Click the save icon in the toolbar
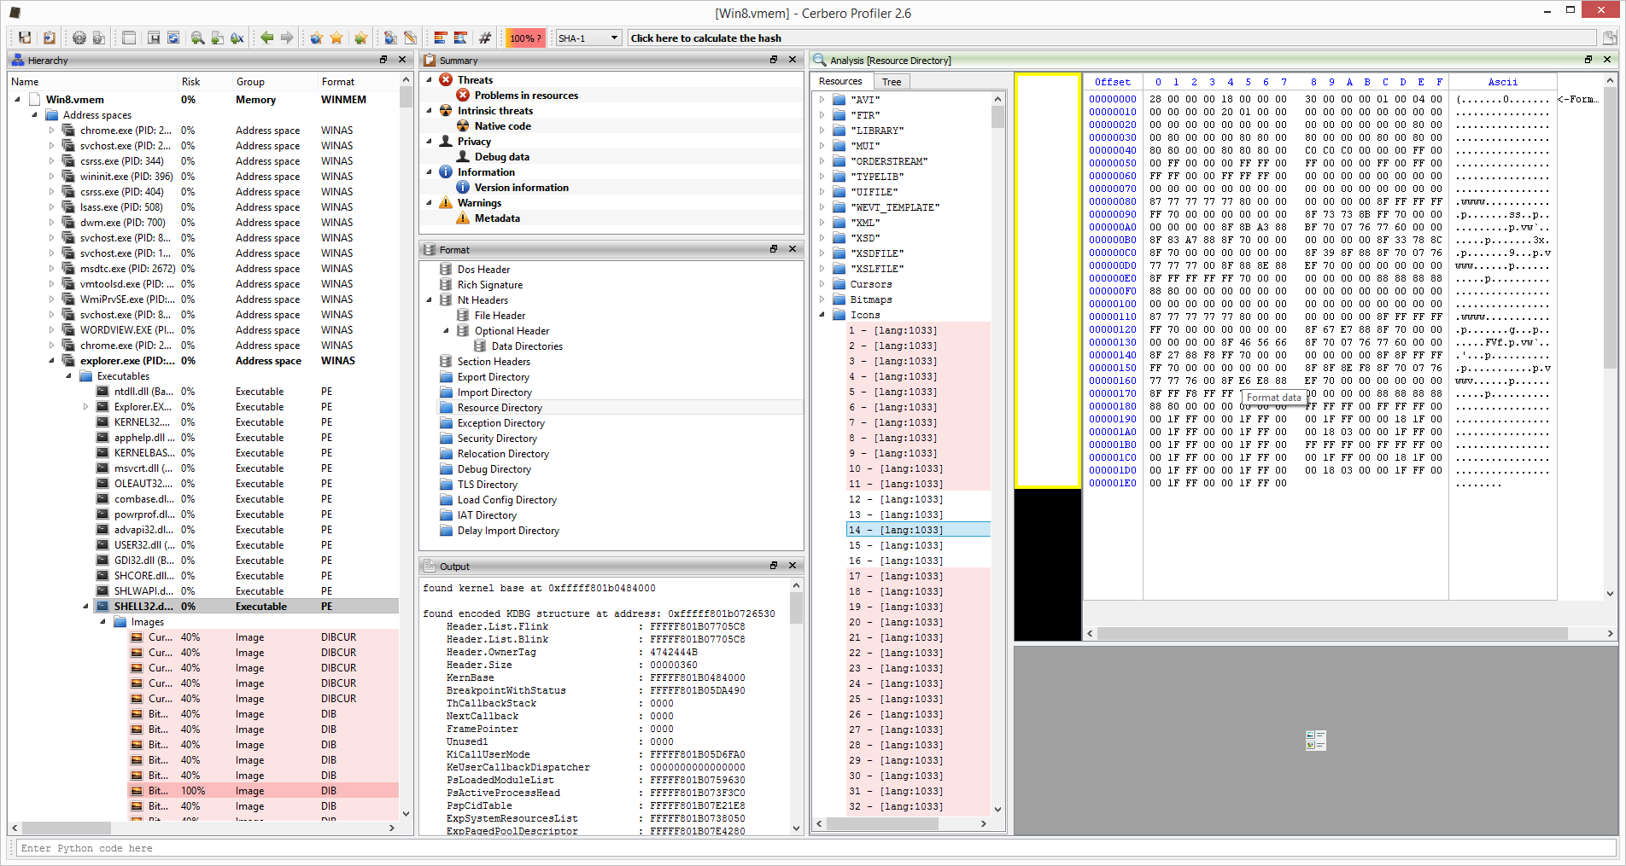The height and width of the screenshot is (866, 1626). [x=25, y=38]
